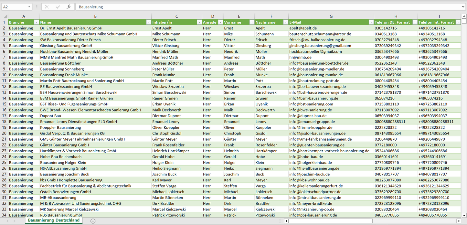Viewport: 467px width, 225px height.
Task: Click the horizontal scrollbar right arrow
Action: pos(459,221)
